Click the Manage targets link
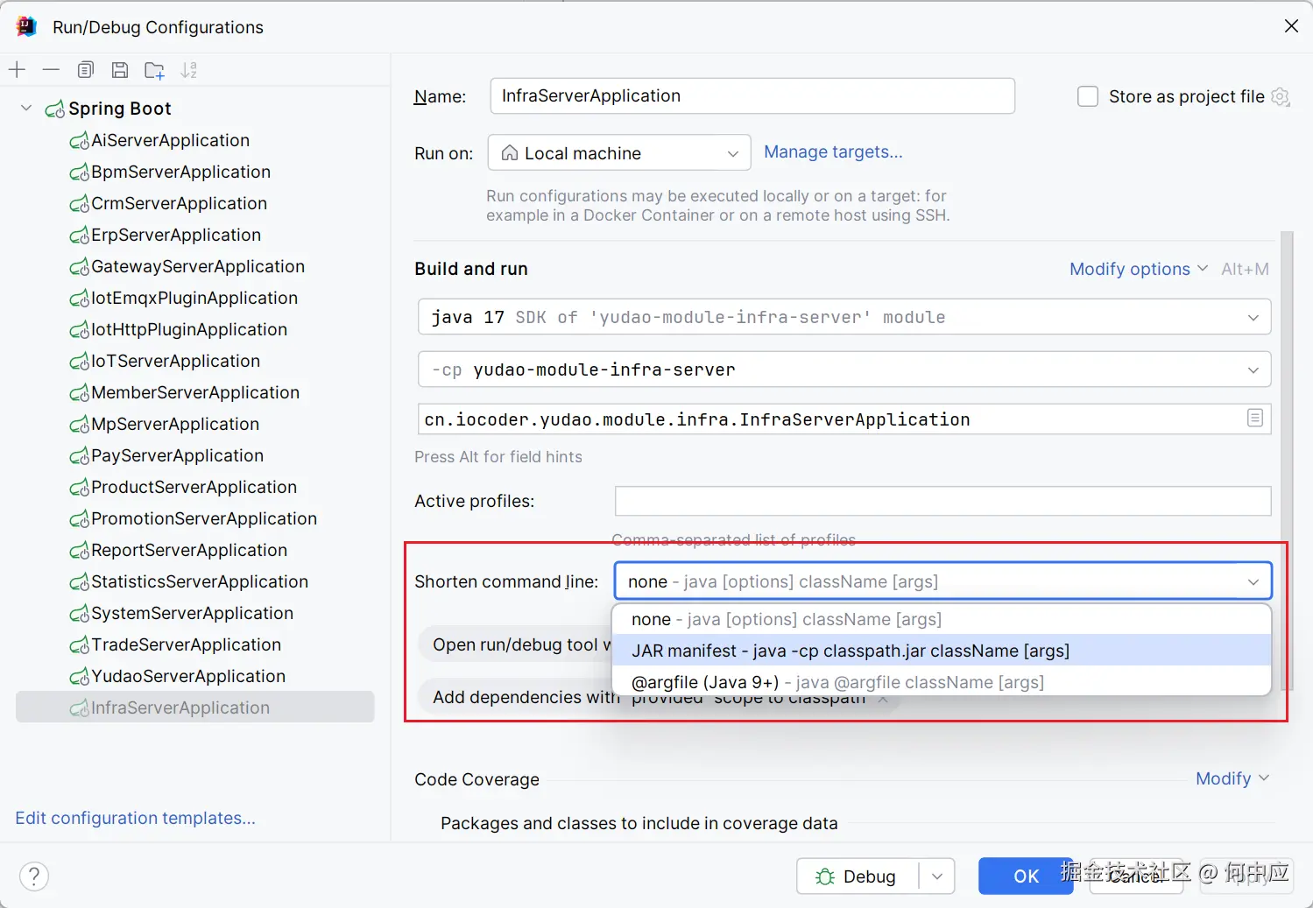Viewport: 1313px width, 908px height. pos(833,151)
